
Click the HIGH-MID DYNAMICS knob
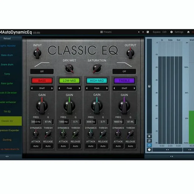[x=91, y=134]
